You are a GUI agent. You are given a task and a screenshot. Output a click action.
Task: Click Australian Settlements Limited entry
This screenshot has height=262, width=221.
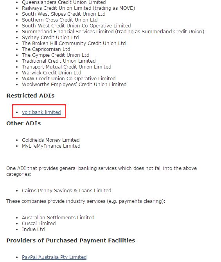pyautogui.click(x=58, y=218)
